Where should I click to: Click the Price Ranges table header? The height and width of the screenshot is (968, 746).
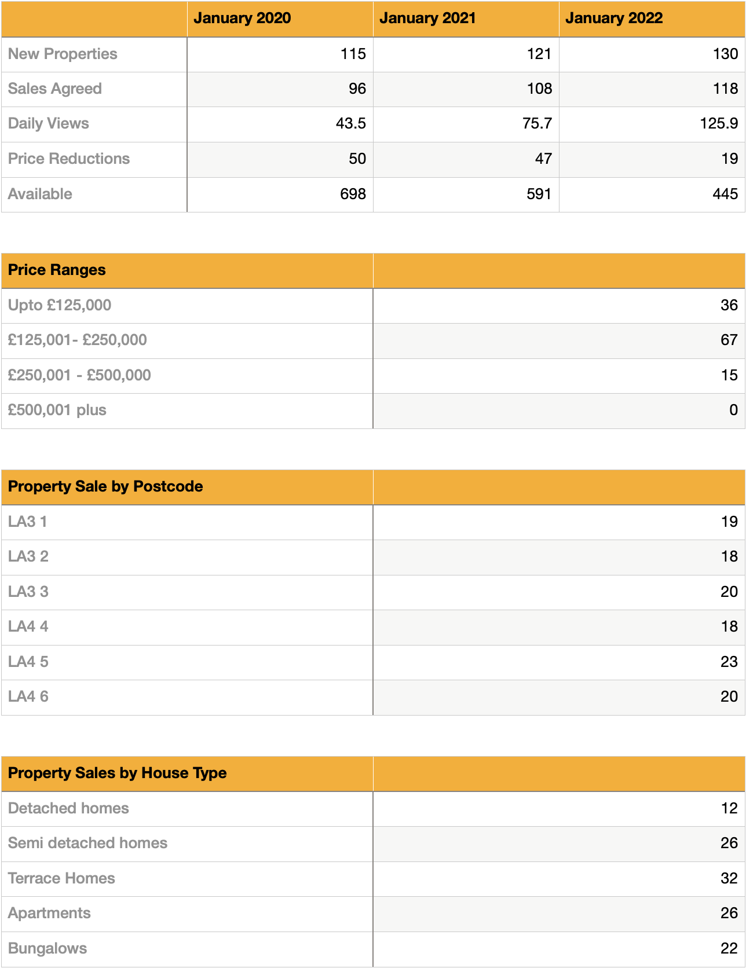(x=57, y=270)
